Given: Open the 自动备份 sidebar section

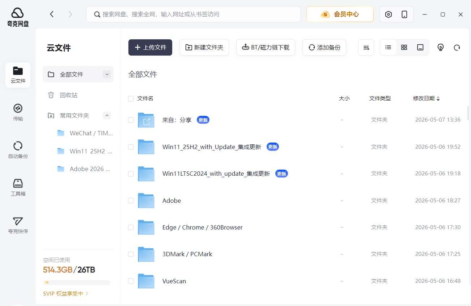Looking at the screenshot, I should click(18, 150).
